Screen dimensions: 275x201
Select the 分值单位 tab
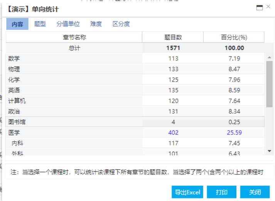click(68, 24)
